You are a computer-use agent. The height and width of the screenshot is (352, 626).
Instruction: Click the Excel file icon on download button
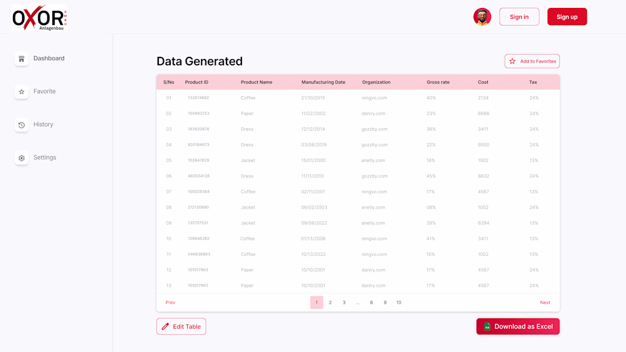click(x=487, y=326)
